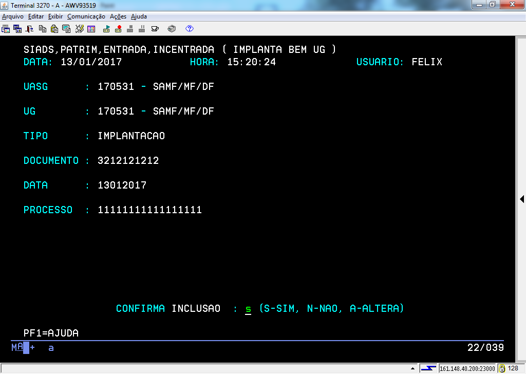This screenshot has height=374, width=526.
Task: Click the crossed pencil remap icon
Action: 79,29
